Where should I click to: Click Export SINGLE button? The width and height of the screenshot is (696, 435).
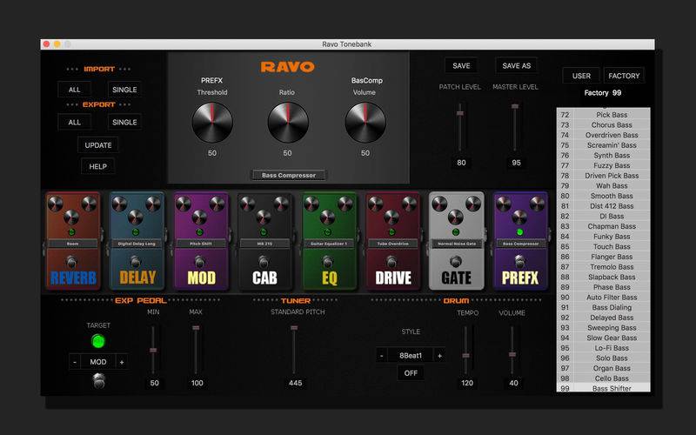tap(124, 122)
